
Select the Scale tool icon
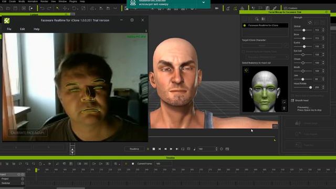tap(83, 8)
